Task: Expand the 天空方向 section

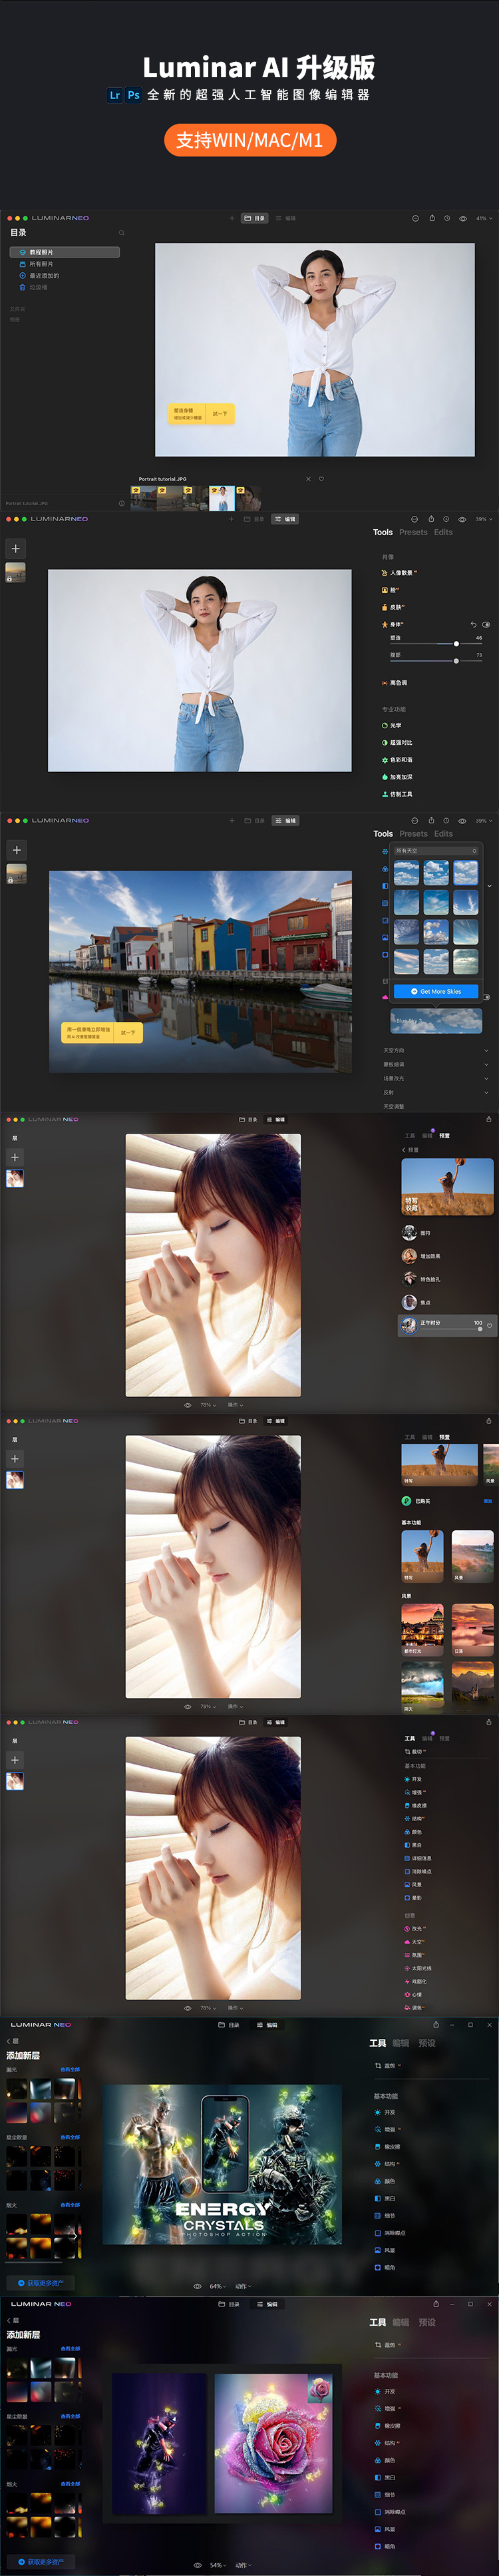Action: click(x=436, y=1051)
